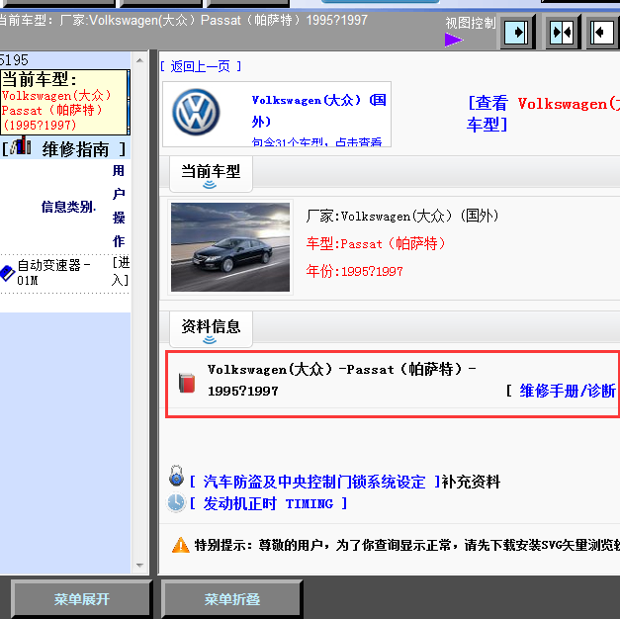Click the sidebar scrollbar up arrow
Image resolution: width=620 pixels, height=619 pixels.
coord(139,60)
